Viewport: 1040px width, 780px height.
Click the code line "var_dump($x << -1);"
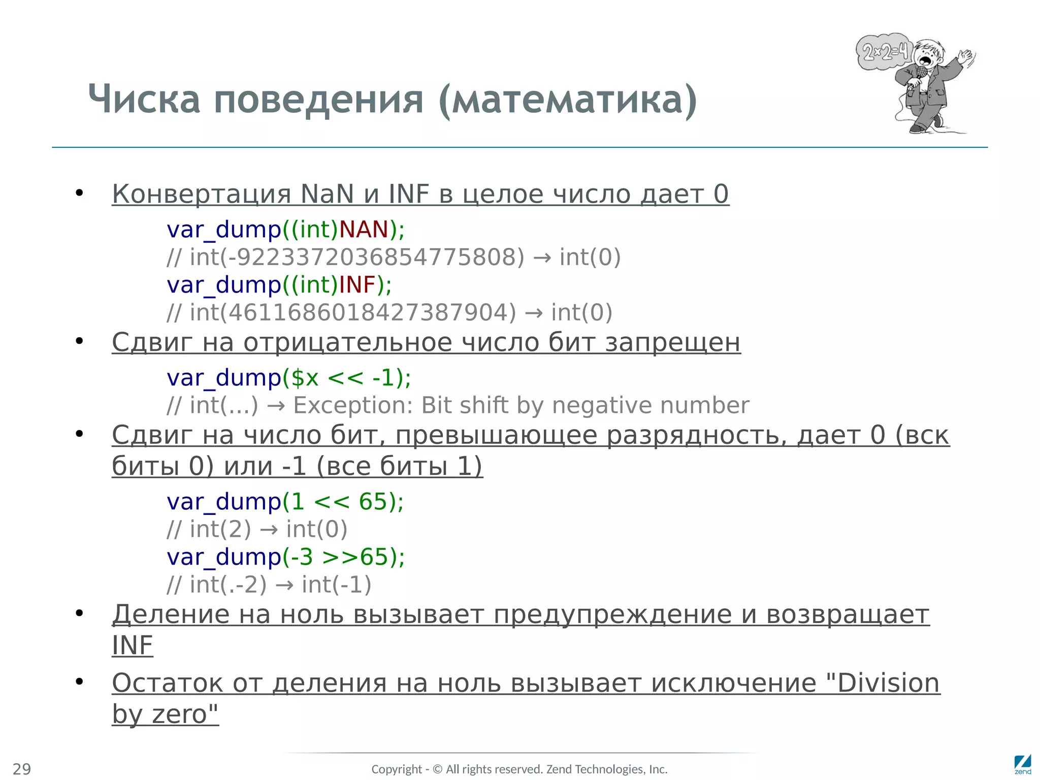pyautogui.click(x=289, y=378)
